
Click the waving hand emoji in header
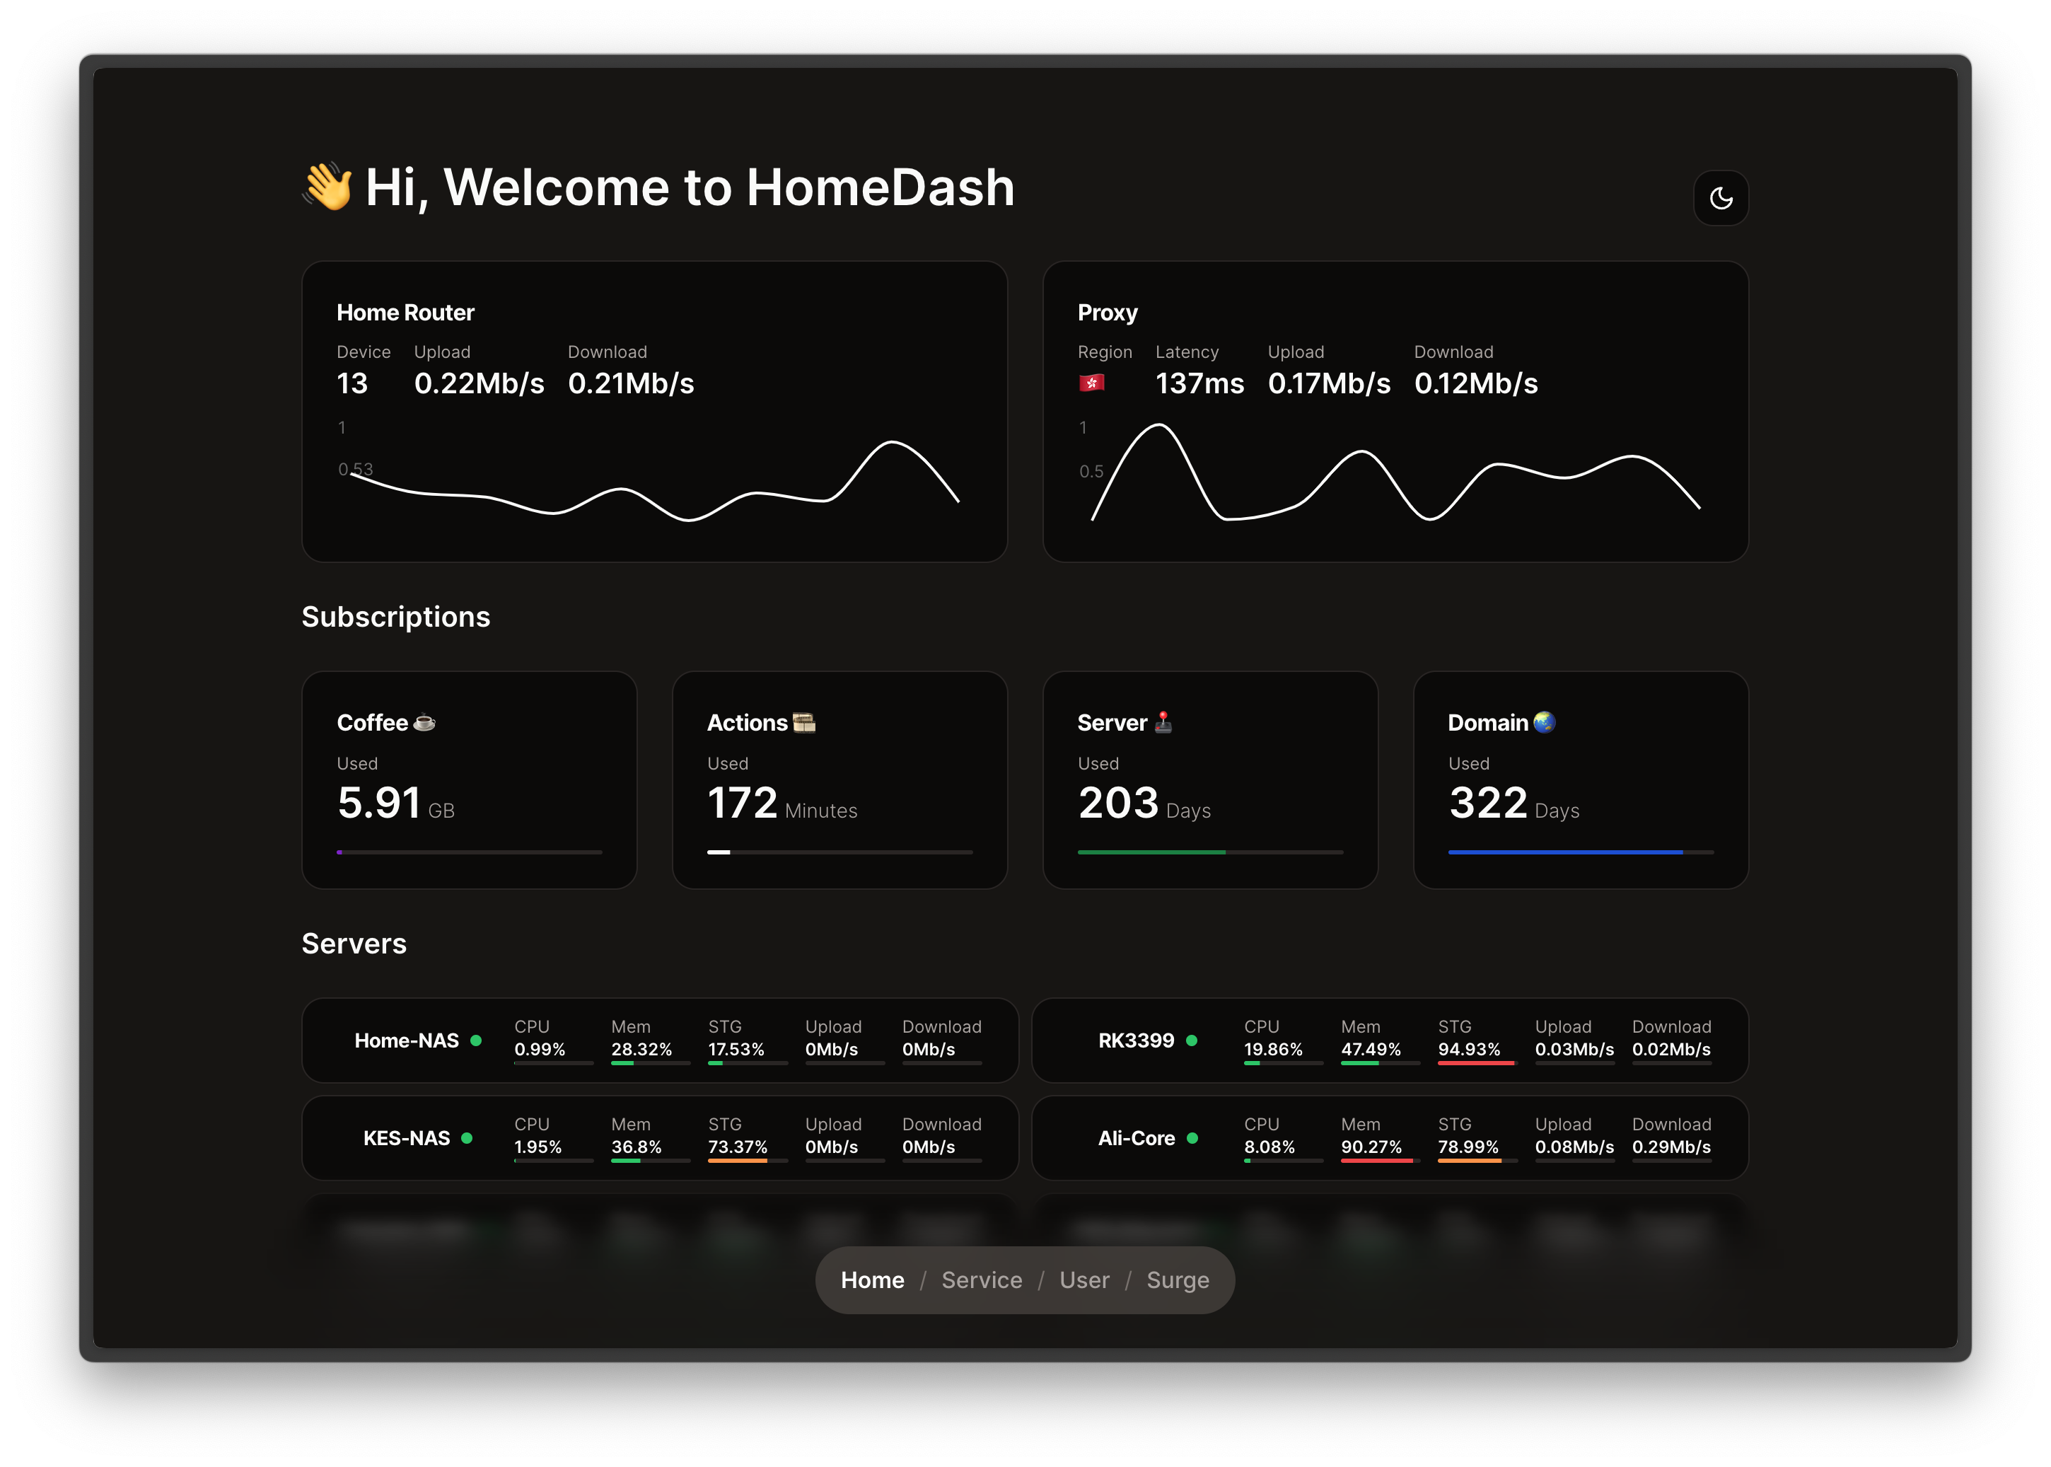tap(328, 187)
